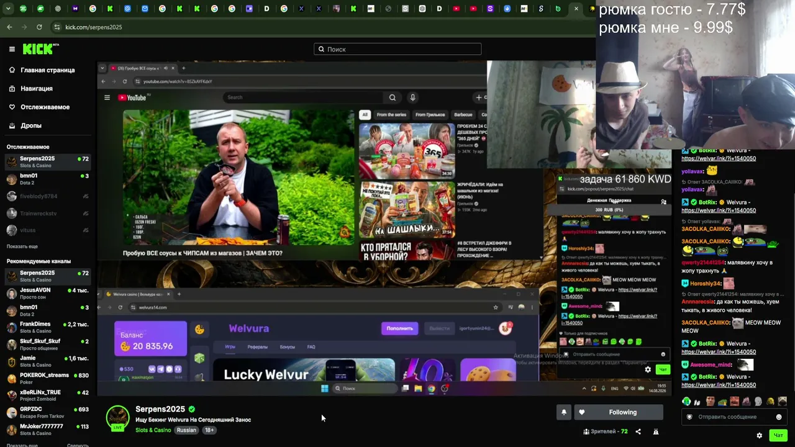Click the report icon next to share

pos(656,431)
